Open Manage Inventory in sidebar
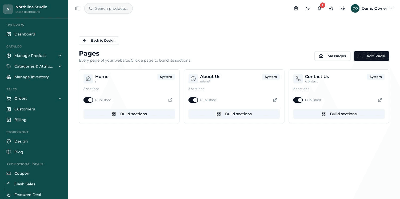The height and width of the screenshot is (199, 400). click(x=34, y=77)
